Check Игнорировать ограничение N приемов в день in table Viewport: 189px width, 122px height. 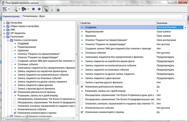82,95
